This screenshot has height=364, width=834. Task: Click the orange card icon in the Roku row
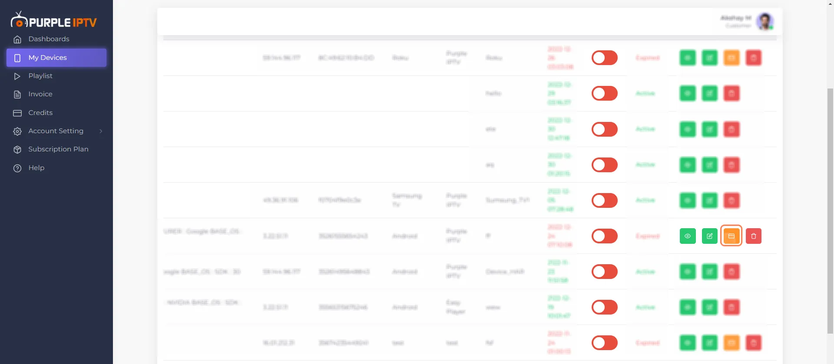731,58
